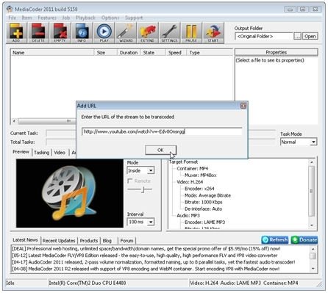Switch to the Products tab
Image resolution: width=328 pixels, height=293 pixels.
89,241
